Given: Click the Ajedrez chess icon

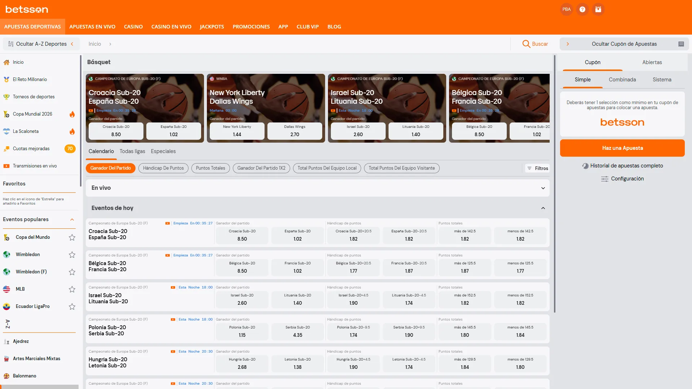Looking at the screenshot, I should [6, 341].
